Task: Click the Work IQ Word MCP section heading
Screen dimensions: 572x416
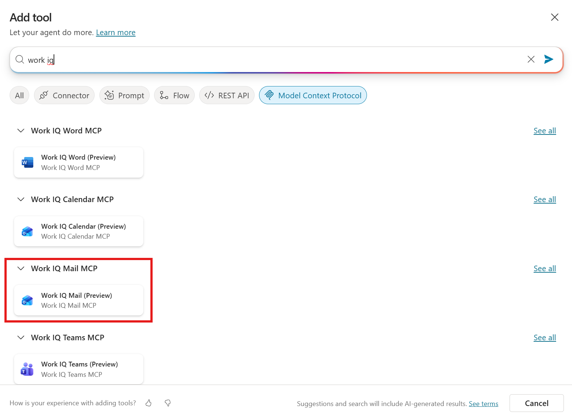Action: tap(66, 131)
